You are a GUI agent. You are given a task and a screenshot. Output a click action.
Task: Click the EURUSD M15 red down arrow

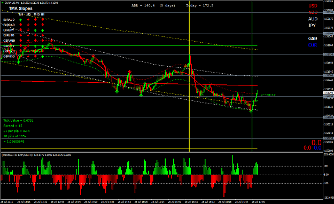(x=35, y=35)
